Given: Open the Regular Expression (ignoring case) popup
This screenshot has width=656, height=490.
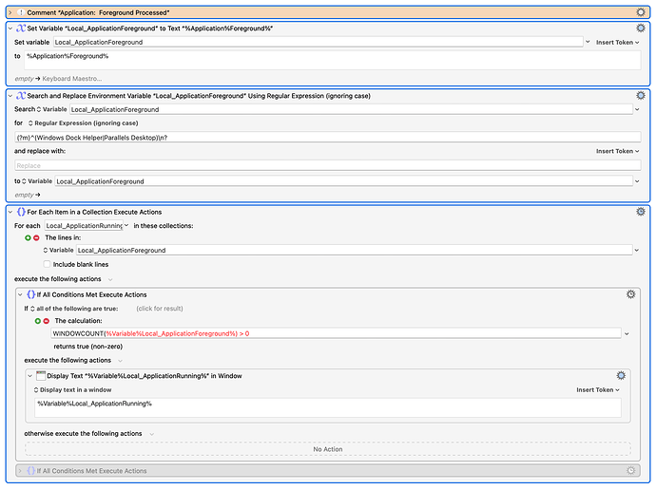Looking at the screenshot, I should tap(90, 123).
